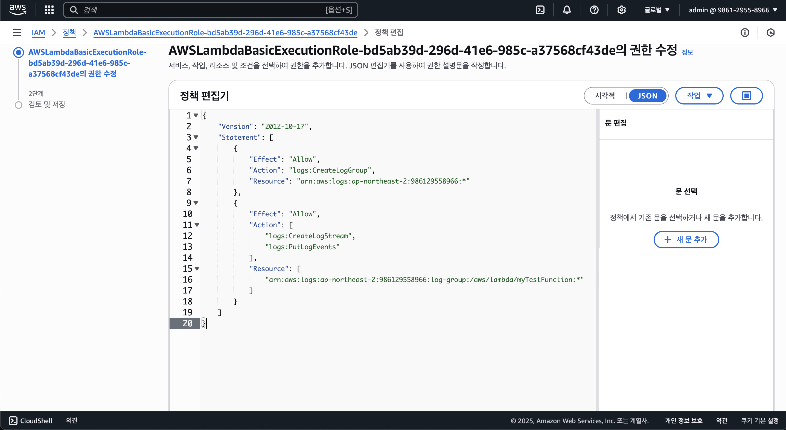Click the AWS logo home icon
This screenshot has width=786, height=430.
(18, 10)
